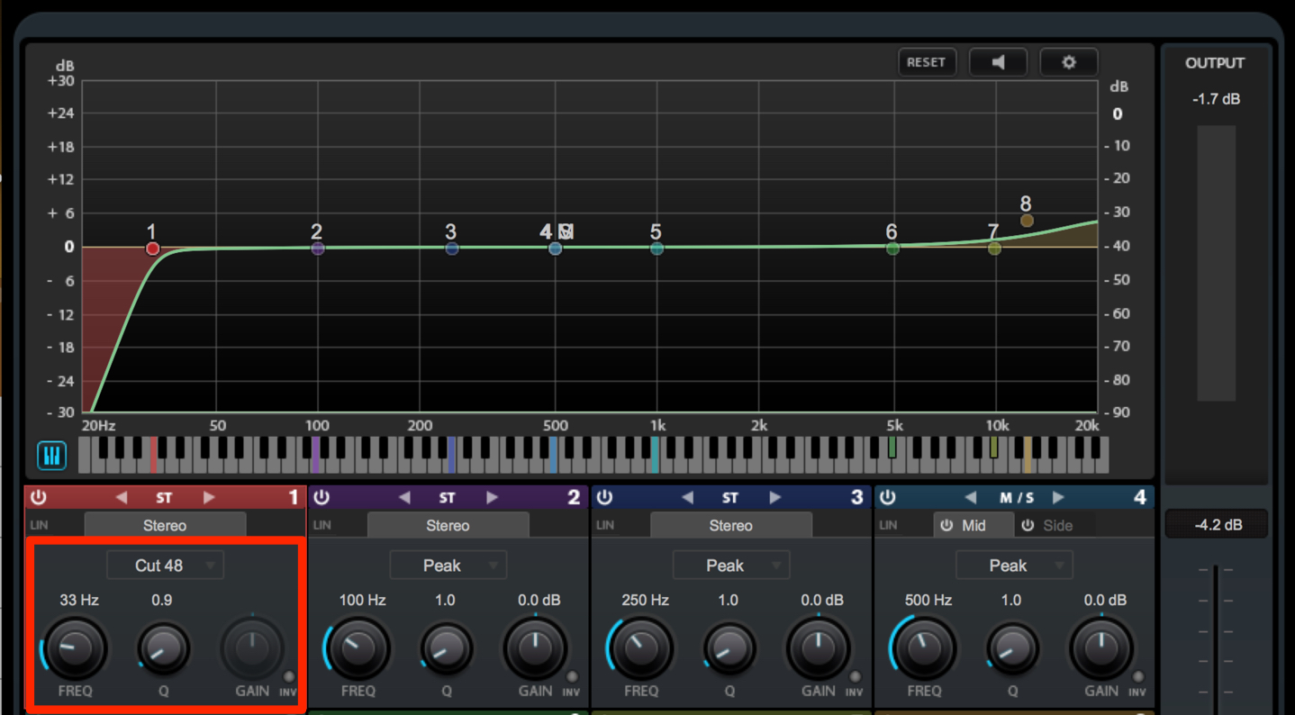Click the left arrow in band 4 header
The width and height of the screenshot is (1295, 715).
pyautogui.click(x=971, y=497)
